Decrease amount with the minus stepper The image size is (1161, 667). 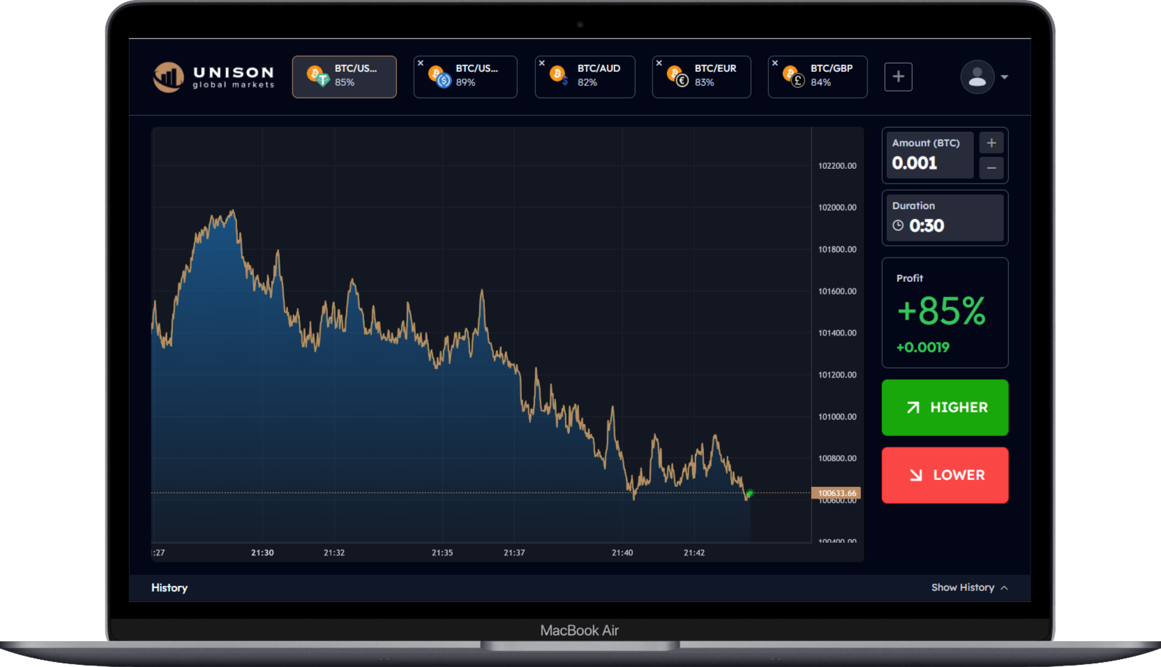(x=991, y=168)
